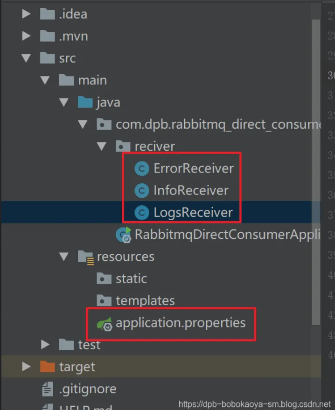Click the RabbitmqDirectConsumerApplication Spring Boot icon
335x410 pixels.
124,235
